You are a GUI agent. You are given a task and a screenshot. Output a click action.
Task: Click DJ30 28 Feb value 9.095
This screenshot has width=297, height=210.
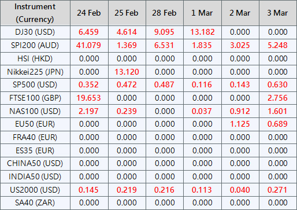pos(164,32)
